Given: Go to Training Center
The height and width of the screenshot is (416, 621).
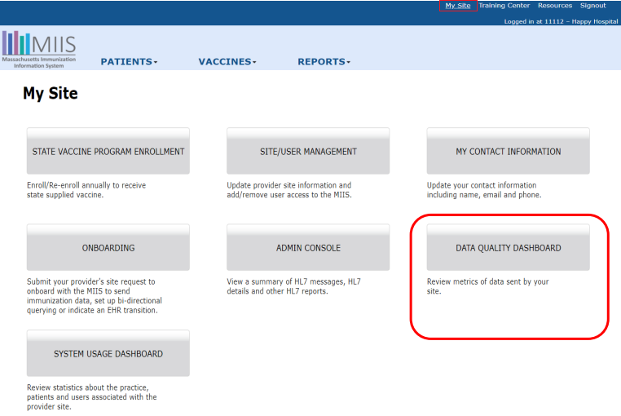Looking at the screenshot, I should point(504,6).
